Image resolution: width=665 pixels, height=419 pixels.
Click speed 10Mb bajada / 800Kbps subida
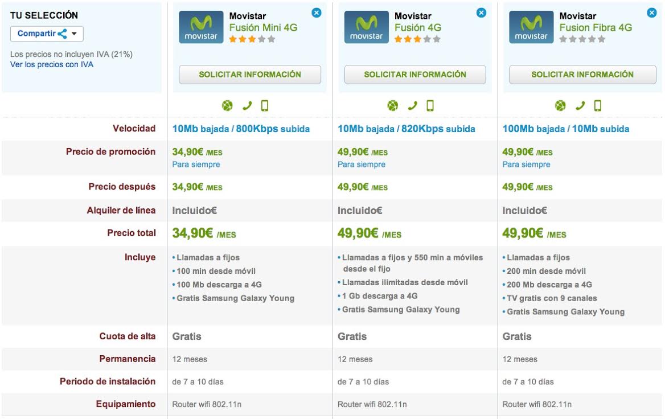(x=241, y=129)
